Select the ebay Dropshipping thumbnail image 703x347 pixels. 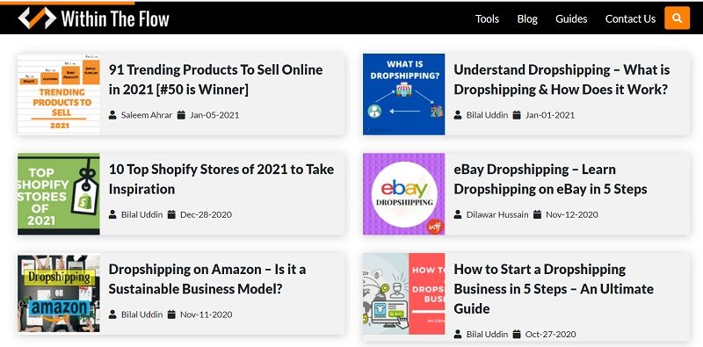[404, 194]
